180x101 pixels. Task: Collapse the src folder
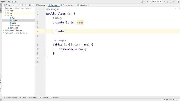tap(6, 15)
